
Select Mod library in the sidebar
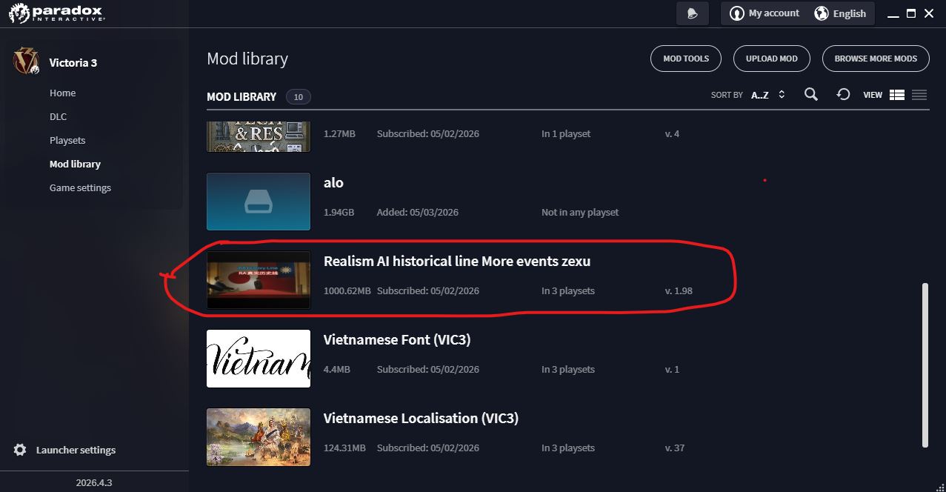pos(75,164)
